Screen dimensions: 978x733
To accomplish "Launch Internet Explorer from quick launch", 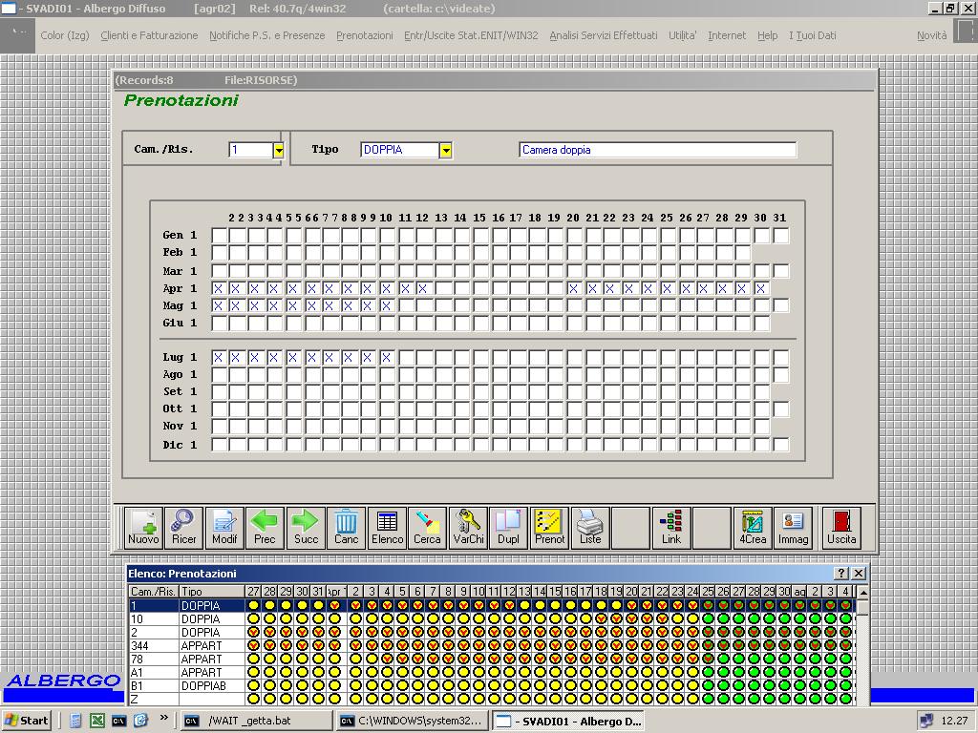I will 141,721.
